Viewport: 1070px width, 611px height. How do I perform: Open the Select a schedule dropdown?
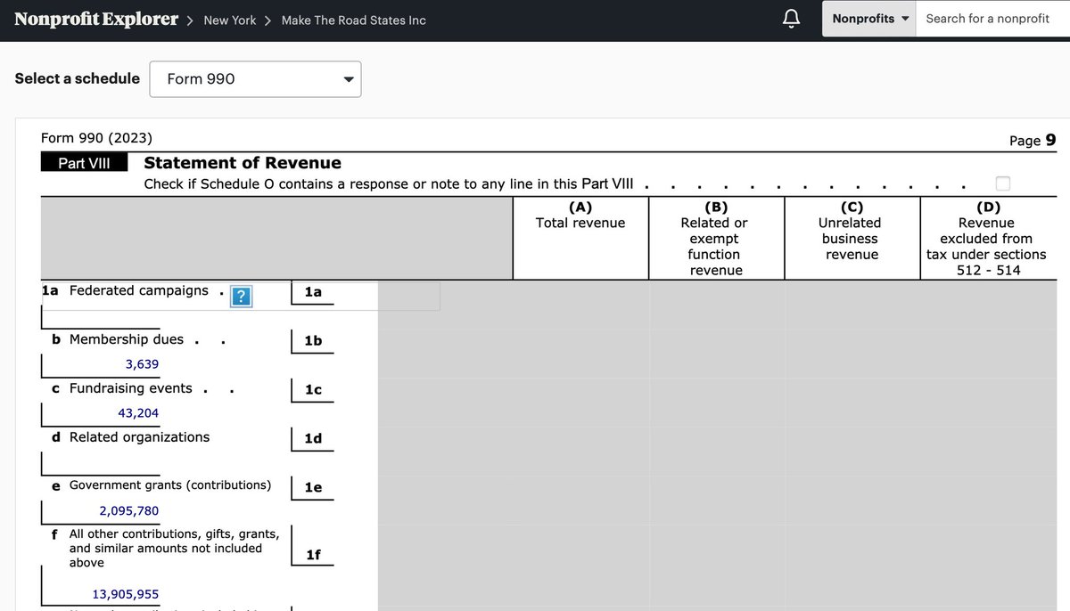[x=255, y=79]
